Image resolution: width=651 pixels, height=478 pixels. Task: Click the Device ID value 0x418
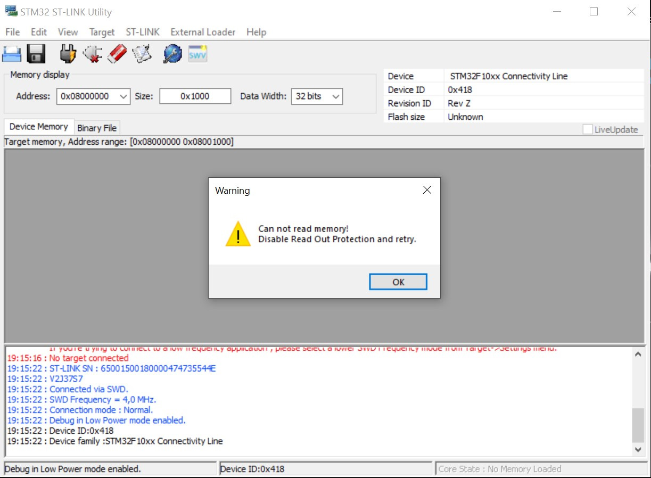click(x=460, y=89)
